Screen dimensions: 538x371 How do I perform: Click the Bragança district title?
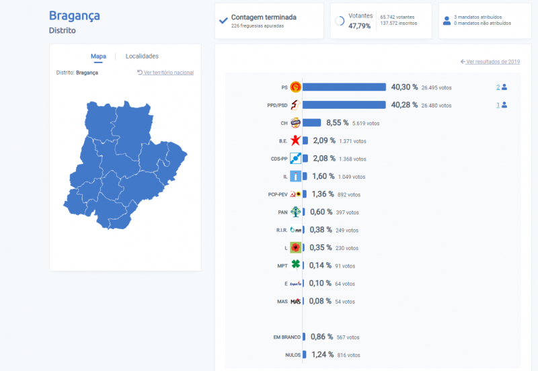75,15
